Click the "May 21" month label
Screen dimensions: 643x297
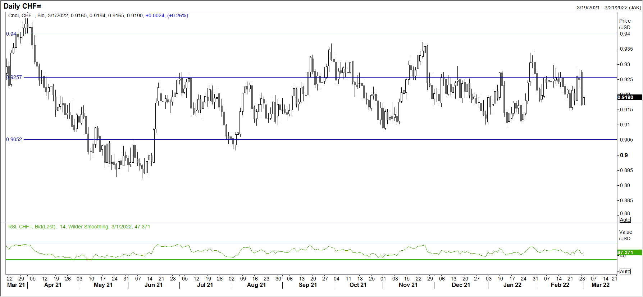[x=103, y=285]
